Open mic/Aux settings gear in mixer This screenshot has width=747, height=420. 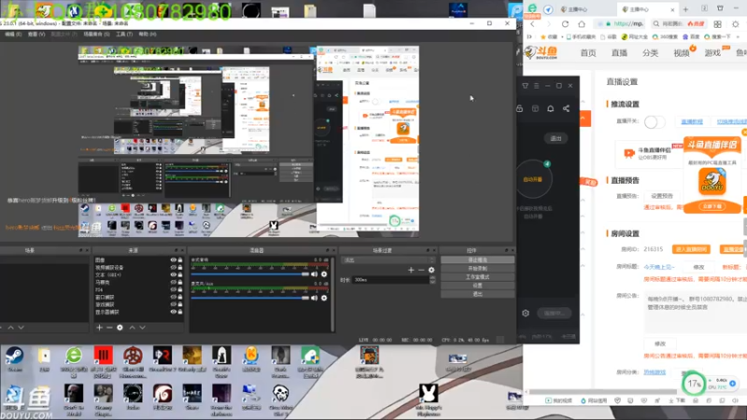point(324,298)
